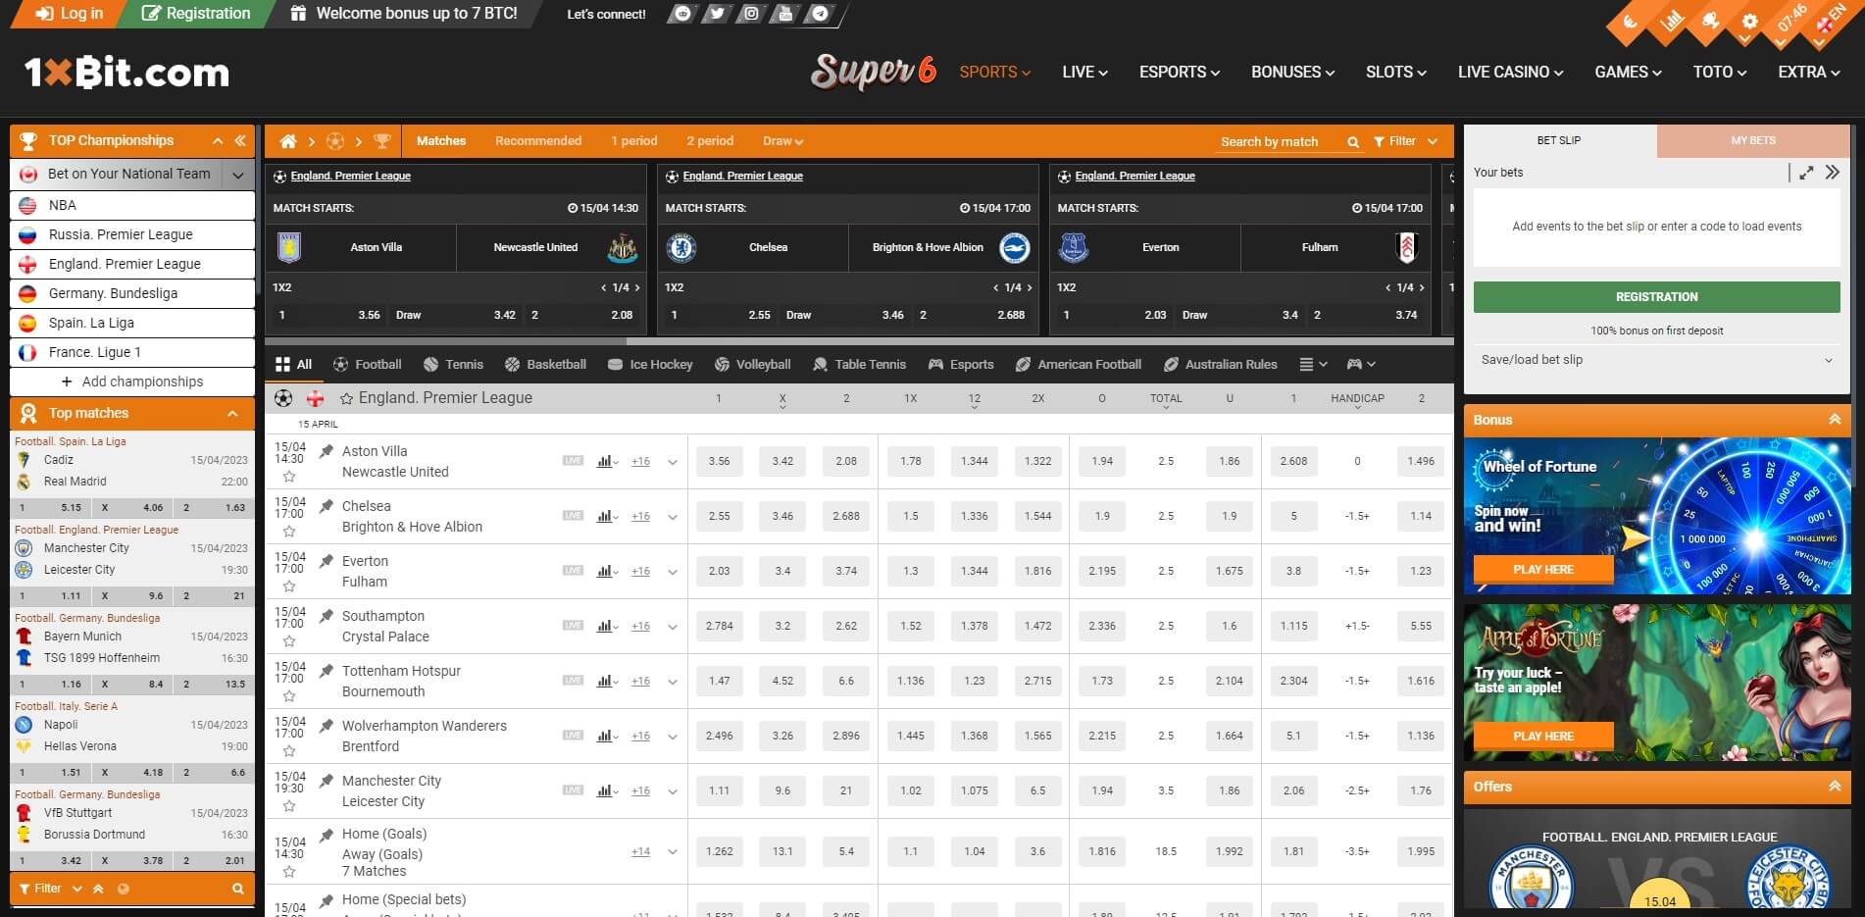Viewport: 1865px width, 917px height.
Task: Collapse the Offers panel
Action: (x=1835, y=787)
